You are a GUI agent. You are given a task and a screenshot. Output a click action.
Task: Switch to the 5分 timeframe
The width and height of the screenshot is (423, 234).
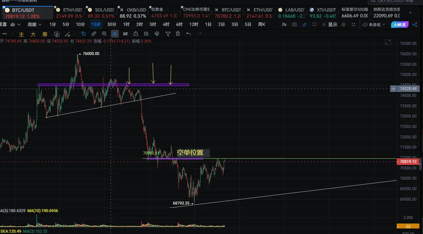click(x=66, y=25)
